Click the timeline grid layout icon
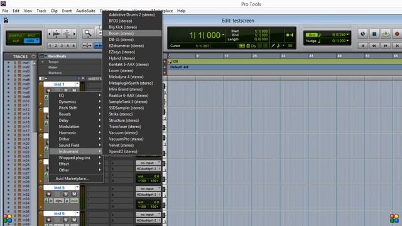 pos(242,46)
